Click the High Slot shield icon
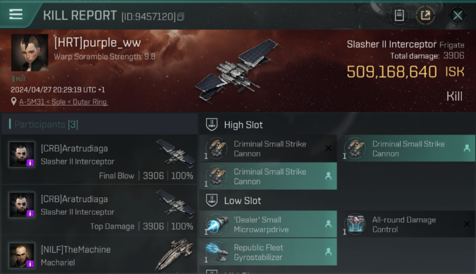Screen dimensions: 476x274 coord(212,125)
